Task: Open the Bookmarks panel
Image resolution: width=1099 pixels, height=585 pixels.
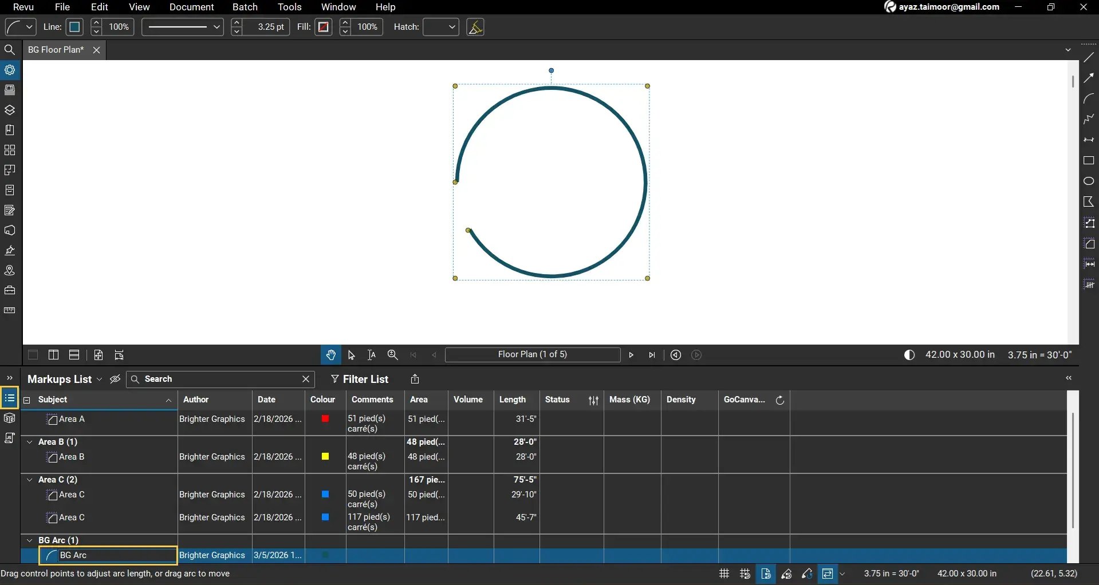Action: pyautogui.click(x=10, y=130)
